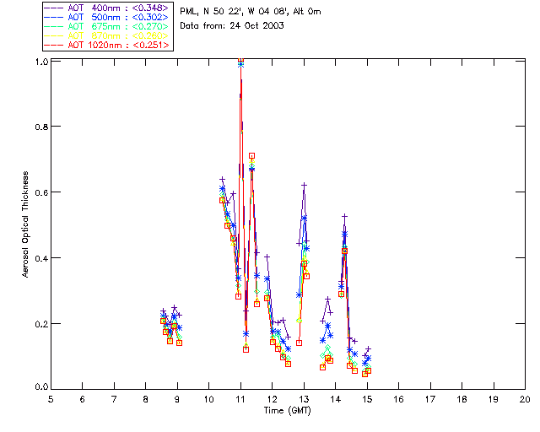Click the 0.8 y-axis tick label
Screen dimensions: 540x432
point(41,127)
